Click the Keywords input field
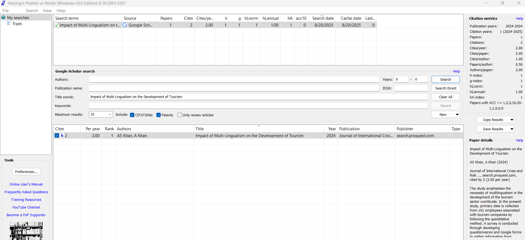Screen dimensions: 525x240 click(x=258, y=106)
